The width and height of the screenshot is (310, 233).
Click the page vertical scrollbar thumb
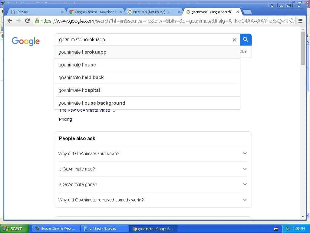pyautogui.click(x=303, y=48)
